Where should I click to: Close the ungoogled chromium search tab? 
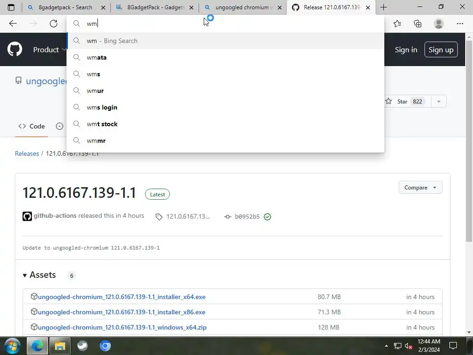pos(279,7)
